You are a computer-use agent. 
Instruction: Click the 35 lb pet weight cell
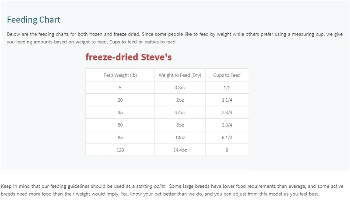[120, 113]
